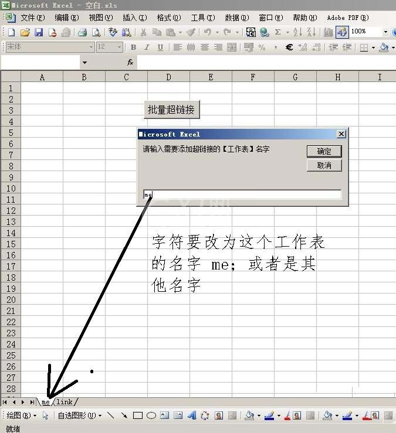Open the 编辑(E) menu

[x=67, y=18]
